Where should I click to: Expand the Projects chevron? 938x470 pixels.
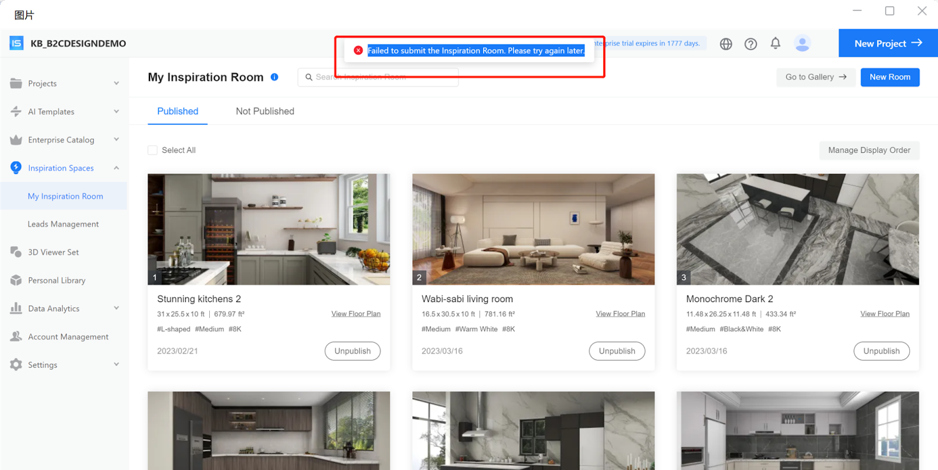tap(116, 83)
